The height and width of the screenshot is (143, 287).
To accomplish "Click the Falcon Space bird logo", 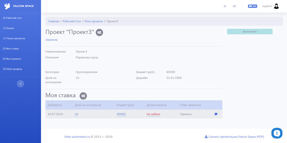I will [7, 6].
